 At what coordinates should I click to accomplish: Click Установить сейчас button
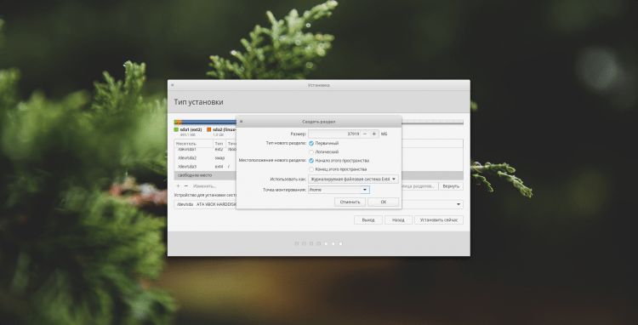coord(439,220)
